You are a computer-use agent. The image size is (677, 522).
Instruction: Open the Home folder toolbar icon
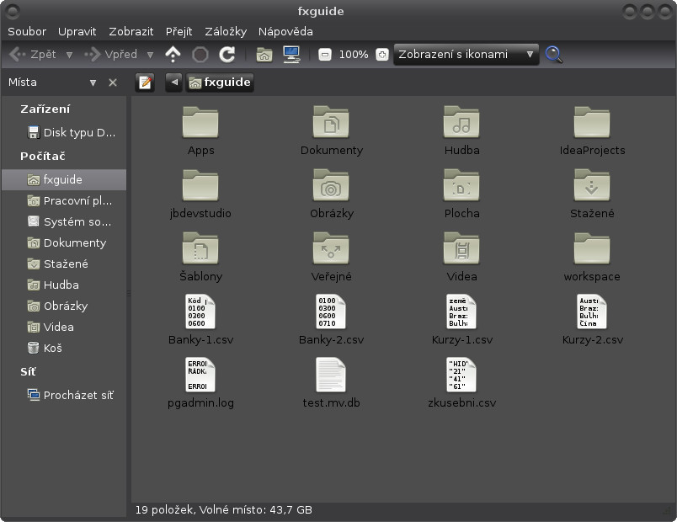264,55
